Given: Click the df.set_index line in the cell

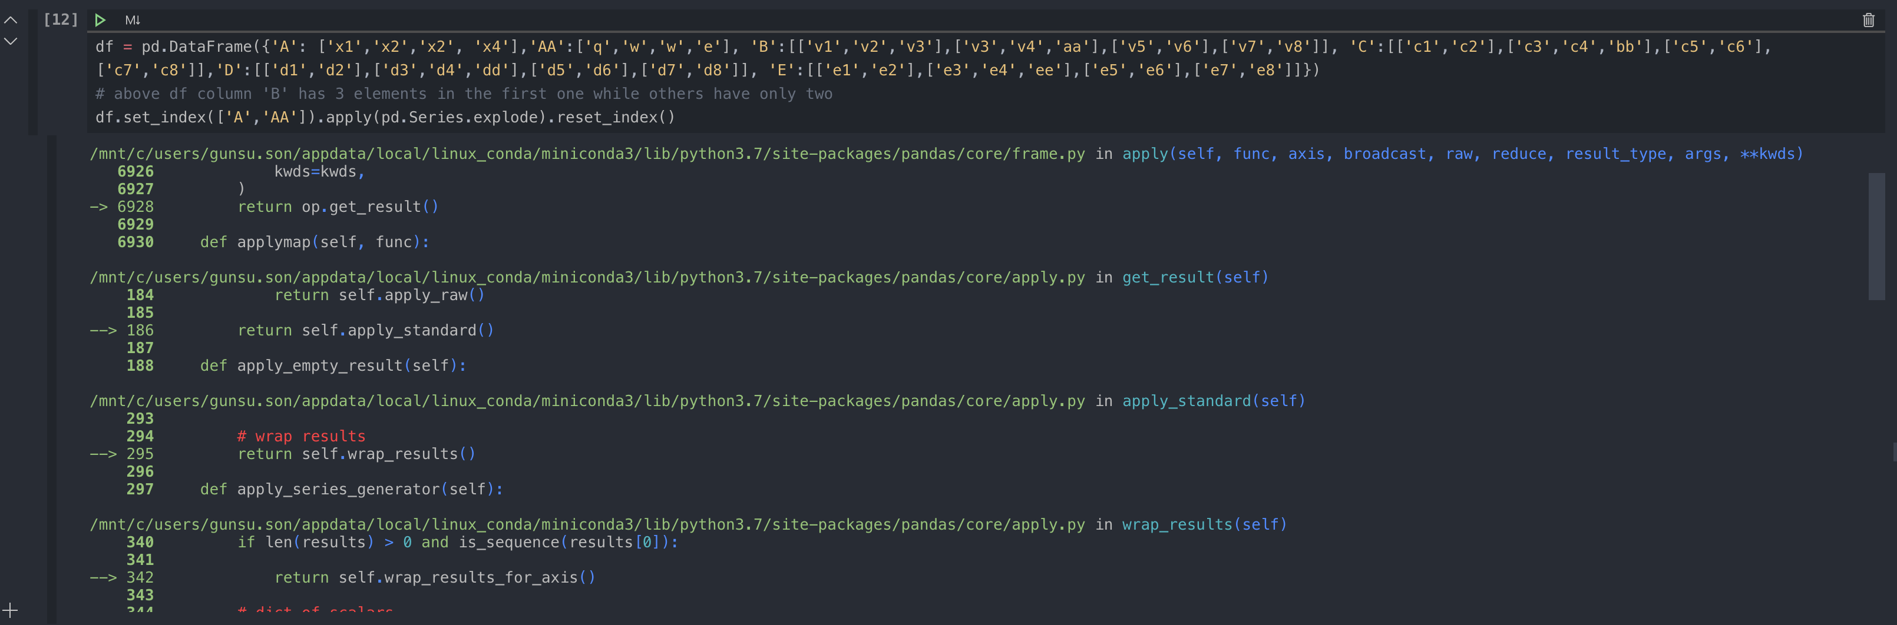Looking at the screenshot, I should coord(384,116).
